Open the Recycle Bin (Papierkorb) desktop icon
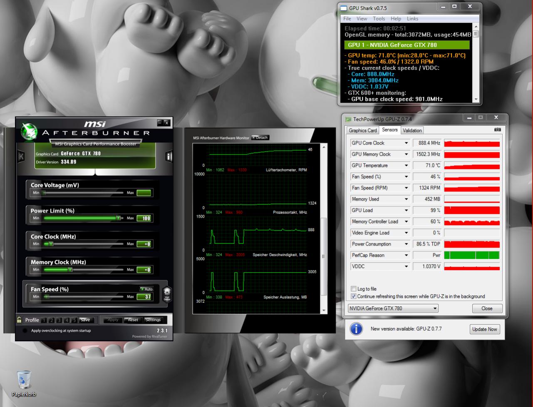This screenshot has height=407, width=533. click(24, 383)
